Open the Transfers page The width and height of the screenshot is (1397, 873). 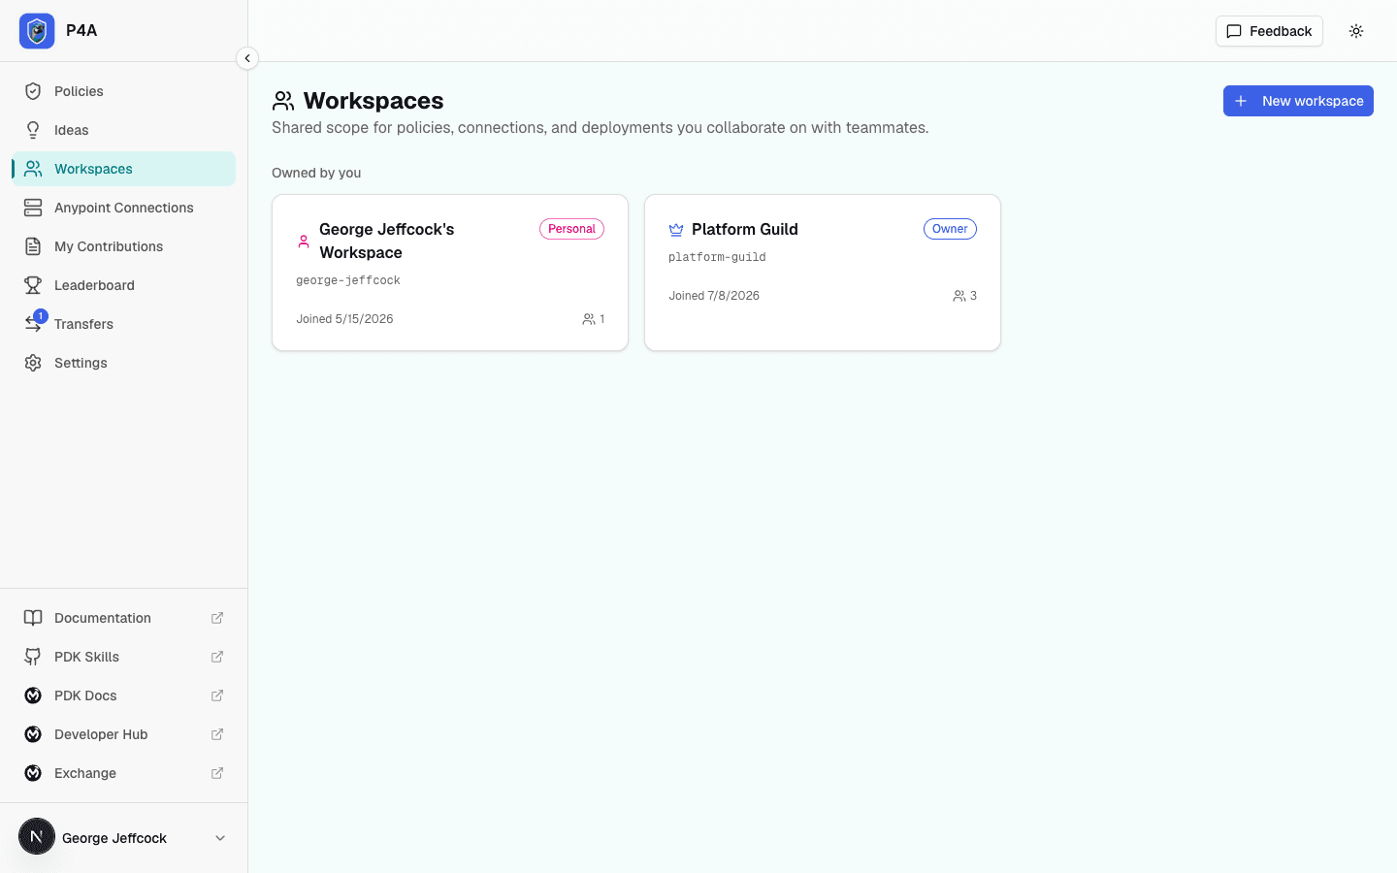pos(124,324)
